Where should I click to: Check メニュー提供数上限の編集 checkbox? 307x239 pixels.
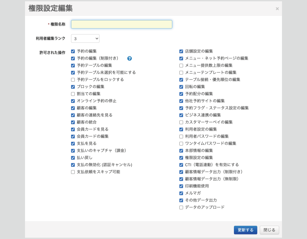pyautogui.click(x=181, y=66)
